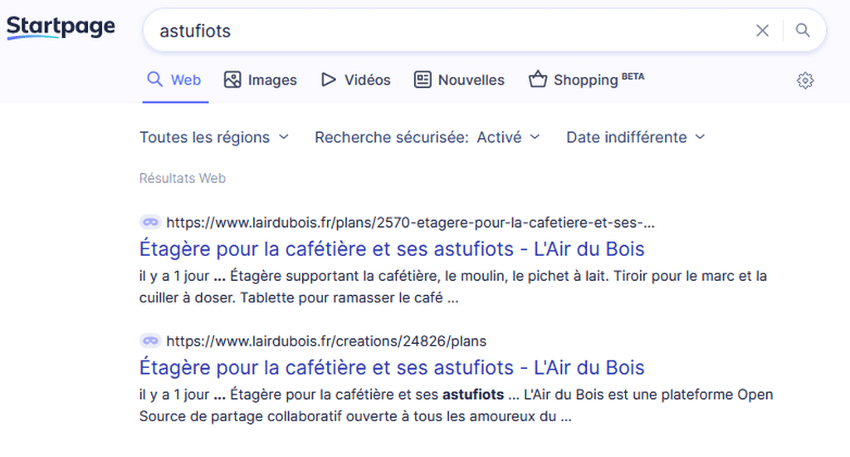This screenshot has width=850, height=457.
Task: Click the Startpage logo
Action: coord(61,27)
